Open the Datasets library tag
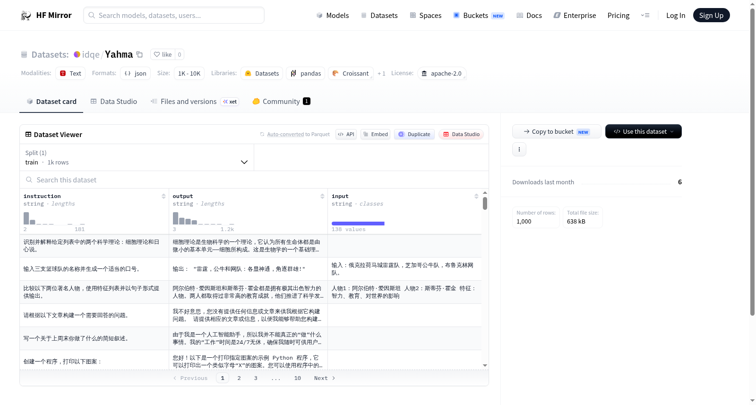Screen dimensions: 756x405 [x=262, y=73]
